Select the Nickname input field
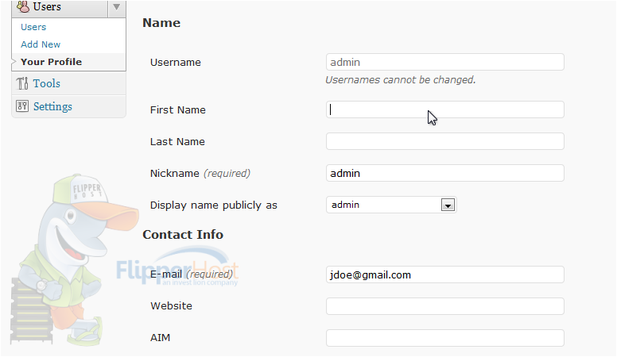The width and height of the screenshot is (617, 357). pyautogui.click(x=445, y=173)
